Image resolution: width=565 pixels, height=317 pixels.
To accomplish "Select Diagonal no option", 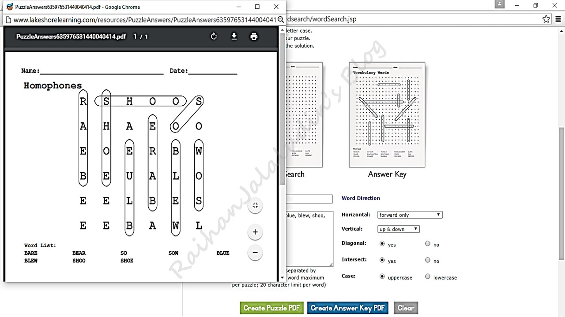I will (427, 243).
